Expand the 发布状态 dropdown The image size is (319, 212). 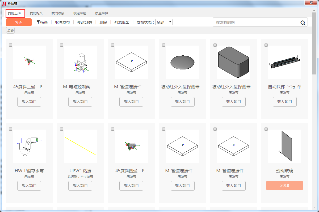[164, 22]
